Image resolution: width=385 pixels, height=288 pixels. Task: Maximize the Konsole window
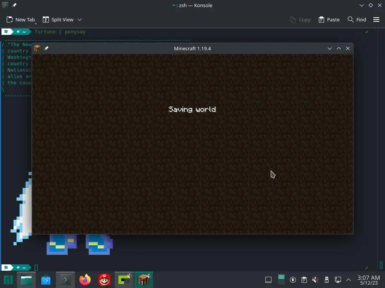(370, 5)
